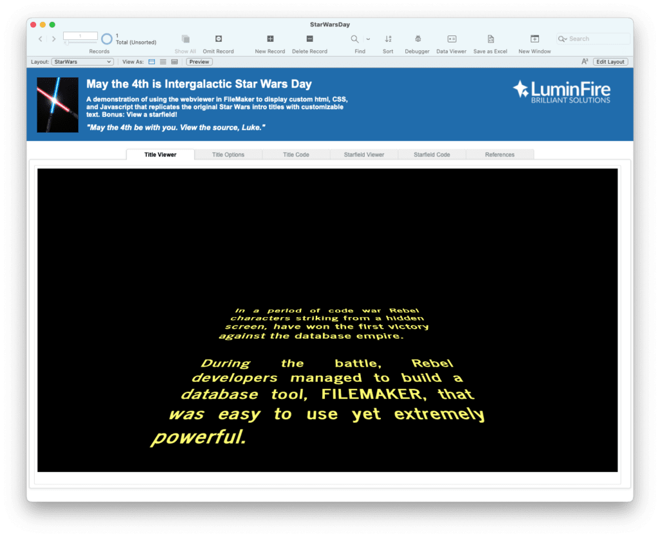
Task: Save records as Excel
Action: tap(490, 39)
